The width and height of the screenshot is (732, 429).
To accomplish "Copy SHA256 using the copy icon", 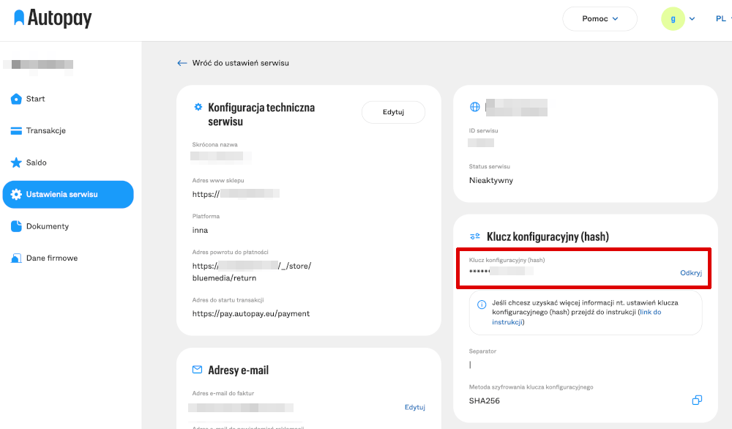I will (696, 400).
